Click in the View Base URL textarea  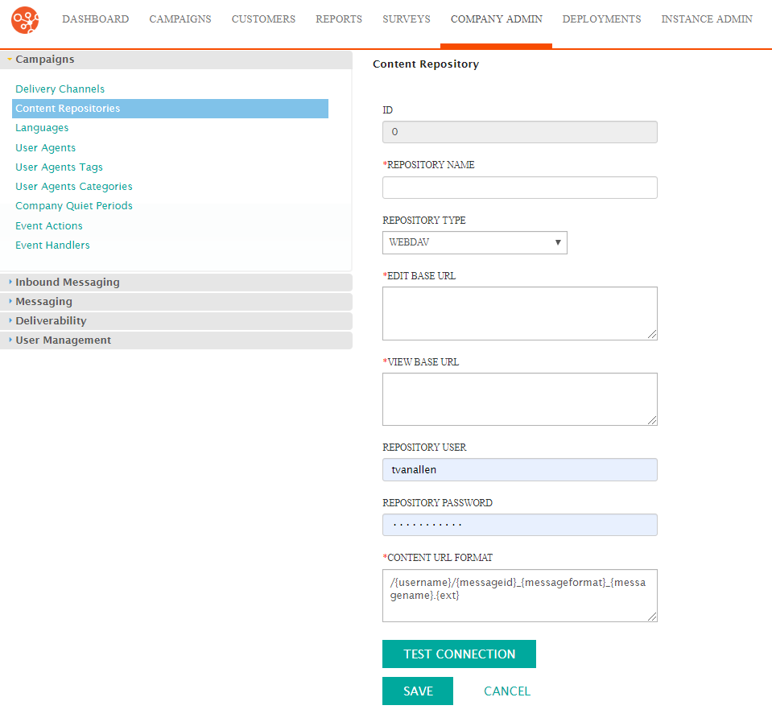(x=519, y=399)
